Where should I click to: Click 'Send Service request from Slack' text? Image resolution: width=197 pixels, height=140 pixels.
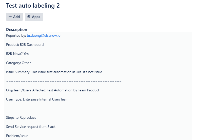click(x=31, y=127)
